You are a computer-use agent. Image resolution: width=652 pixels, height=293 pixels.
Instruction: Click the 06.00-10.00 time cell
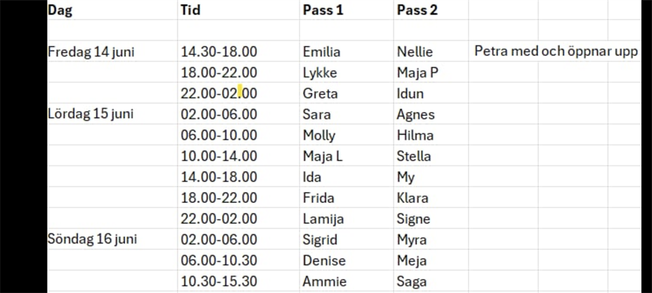pos(219,135)
